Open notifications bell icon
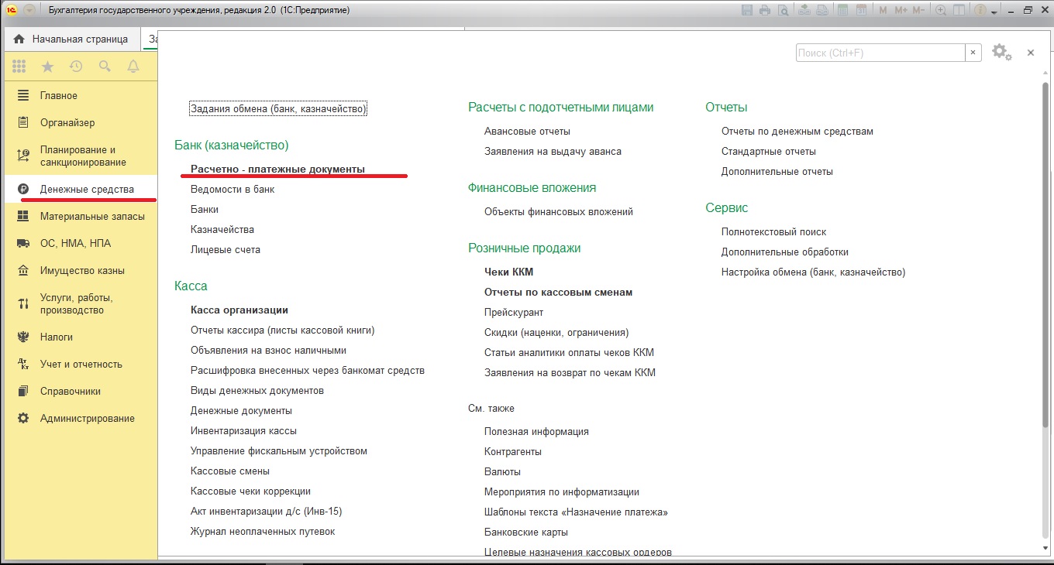The width and height of the screenshot is (1054, 565). click(x=133, y=67)
